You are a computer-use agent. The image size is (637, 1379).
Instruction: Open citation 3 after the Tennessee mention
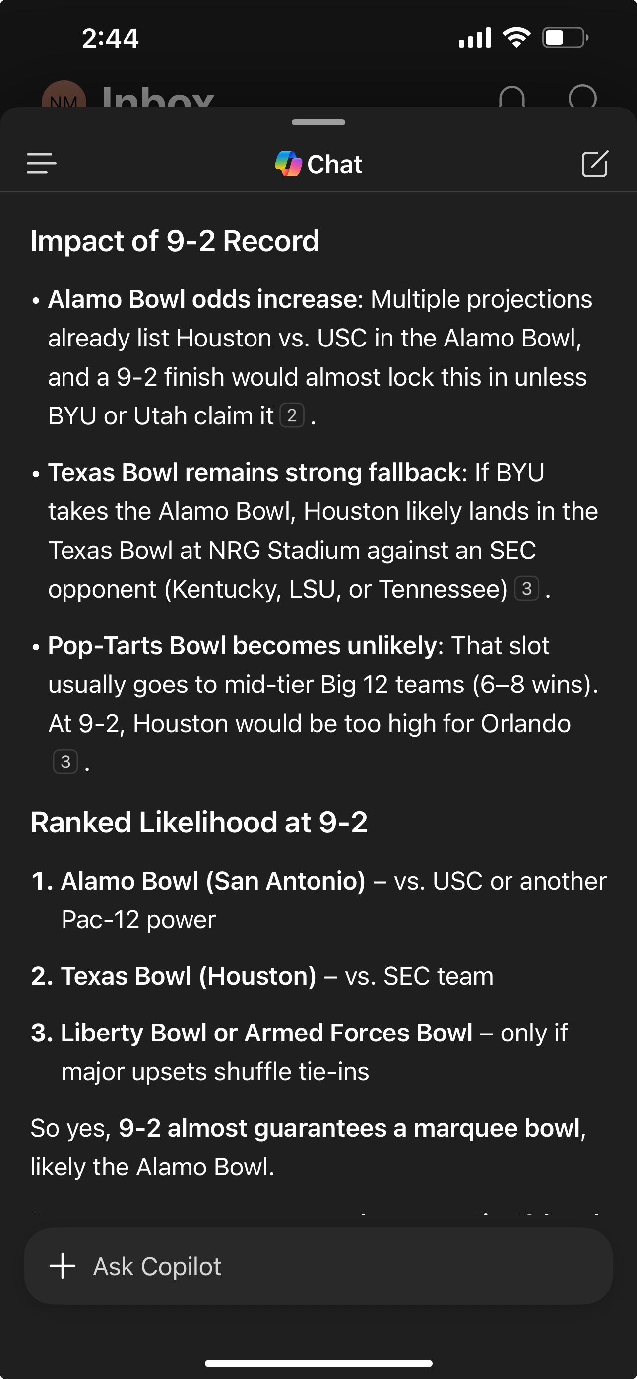526,589
